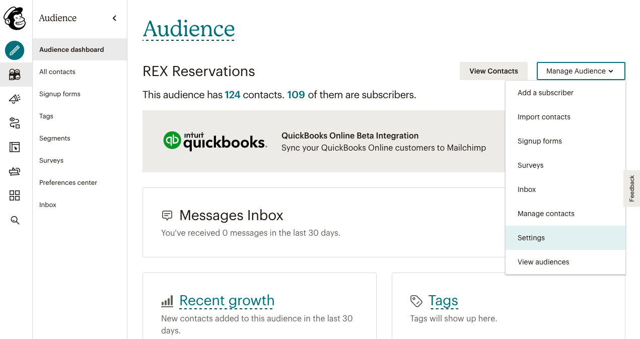This screenshot has height=339, width=640.
Task: Open the Automations icon in left rail
Action: (x=15, y=123)
